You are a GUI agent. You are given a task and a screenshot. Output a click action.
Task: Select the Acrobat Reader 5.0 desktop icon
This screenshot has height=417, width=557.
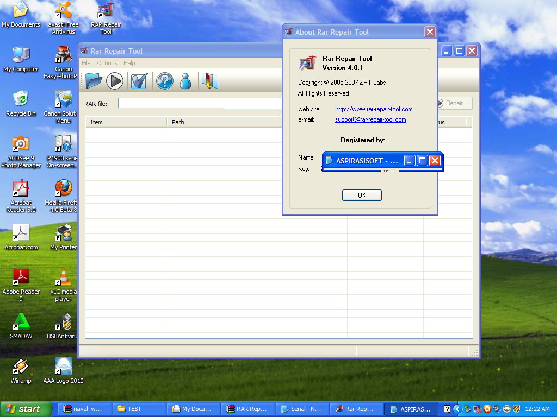click(21, 196)
